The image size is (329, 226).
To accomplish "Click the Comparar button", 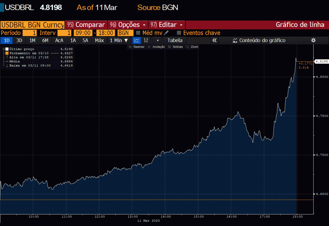I will tap(86, 25).
